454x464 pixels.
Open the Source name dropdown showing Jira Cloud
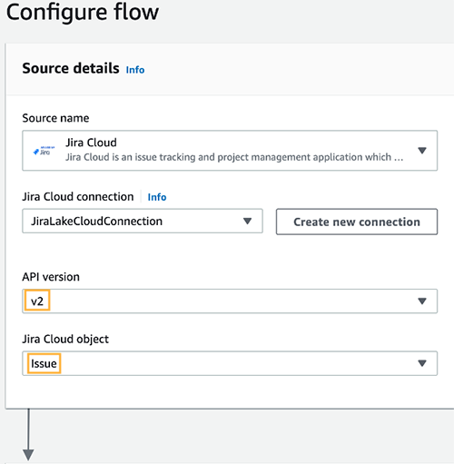[x=230, y=151]
